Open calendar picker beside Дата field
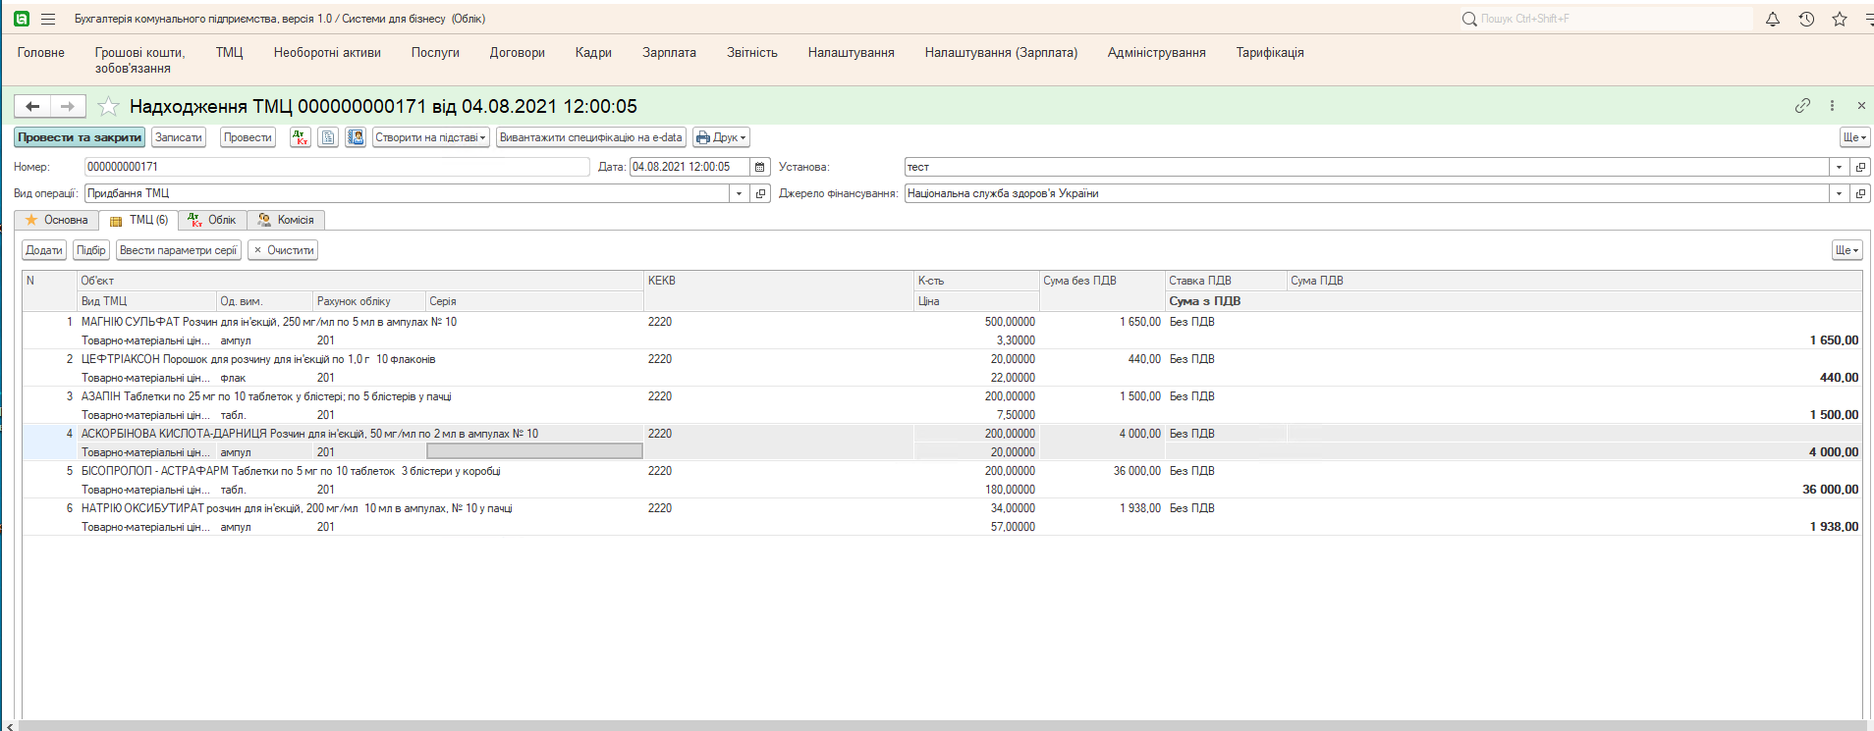Viewport: 1874px width, 731px height. coord(759,167)
